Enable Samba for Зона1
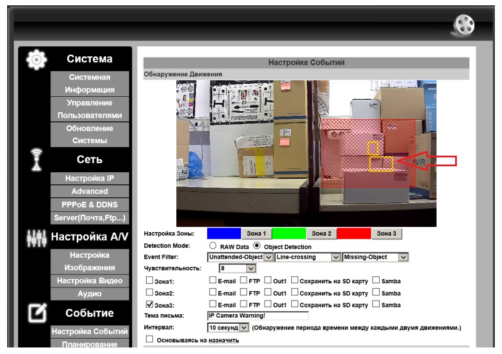This screenshot has width=502, height=354. tap(376, 280)
